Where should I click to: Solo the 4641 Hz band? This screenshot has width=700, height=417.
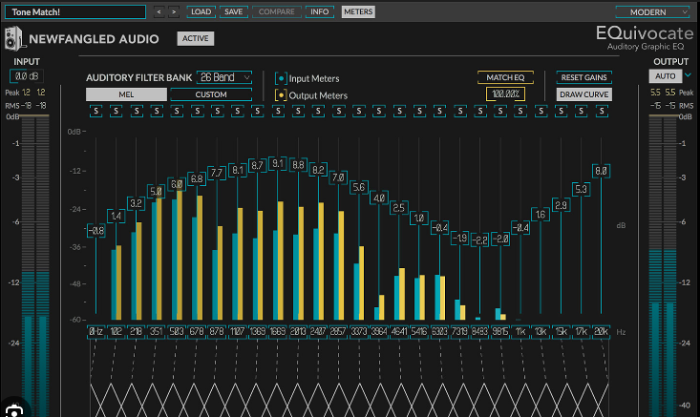(x=399, y=111)
